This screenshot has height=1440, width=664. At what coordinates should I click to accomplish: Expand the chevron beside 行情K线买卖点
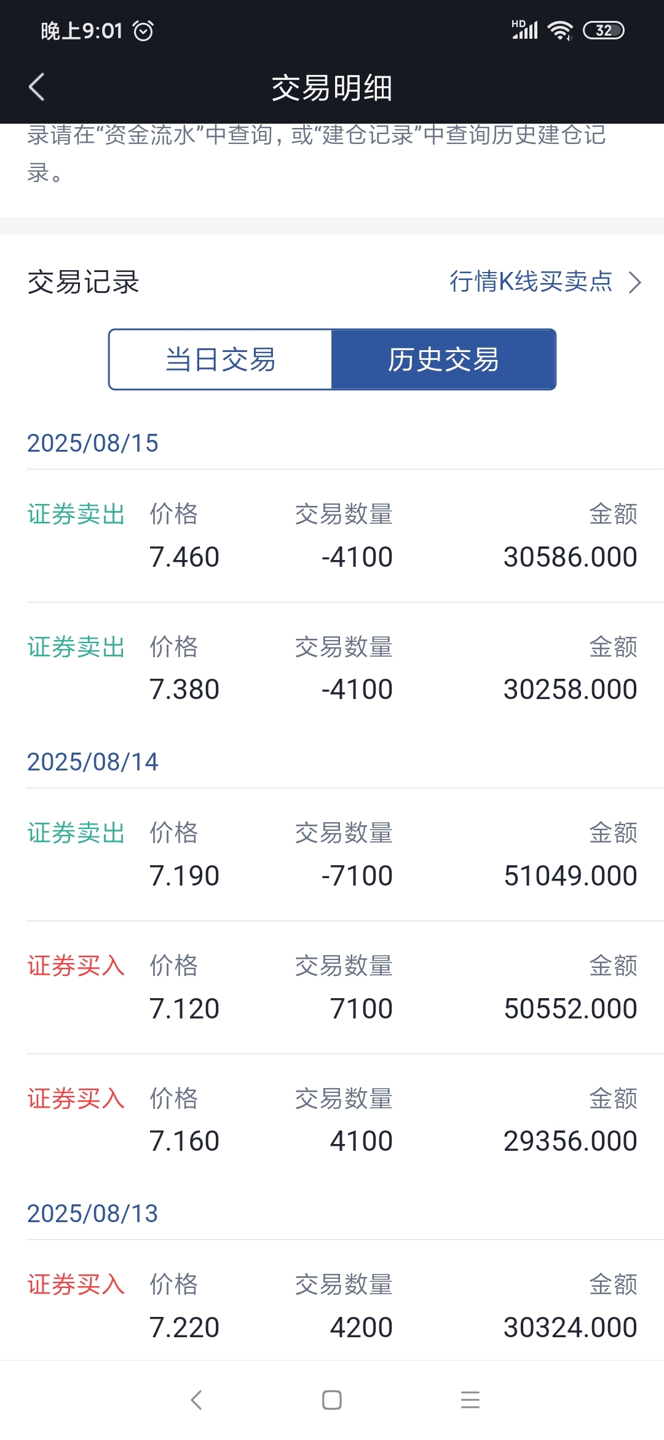pyautogui.click(x=635, y=282)
